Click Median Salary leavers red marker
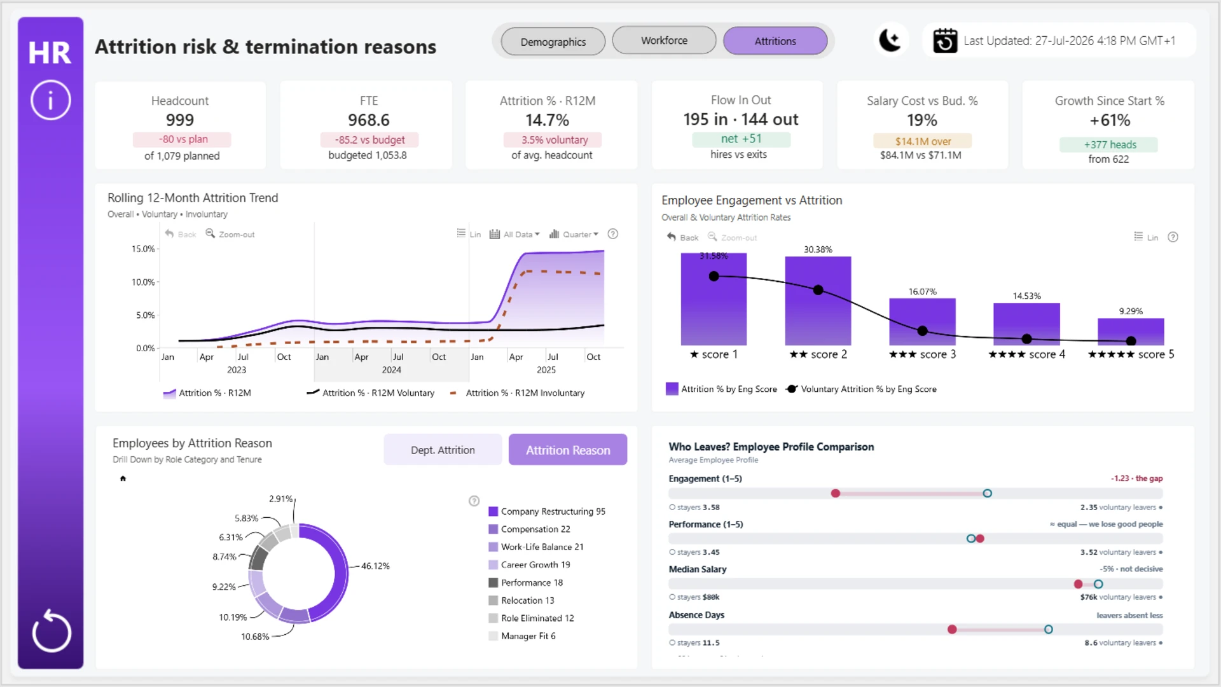This screenshot has width=1221, height=687. [x=1078, y=584]
